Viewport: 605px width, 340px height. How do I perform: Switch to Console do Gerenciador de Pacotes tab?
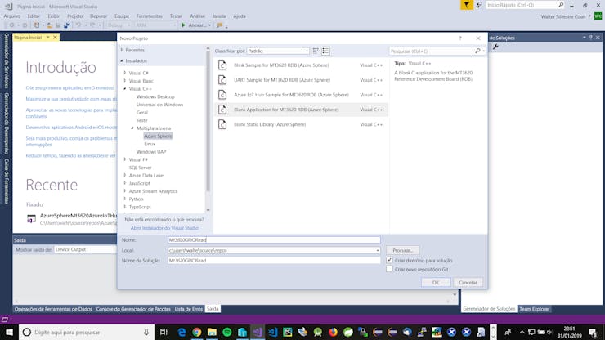(x=133, y=309)
